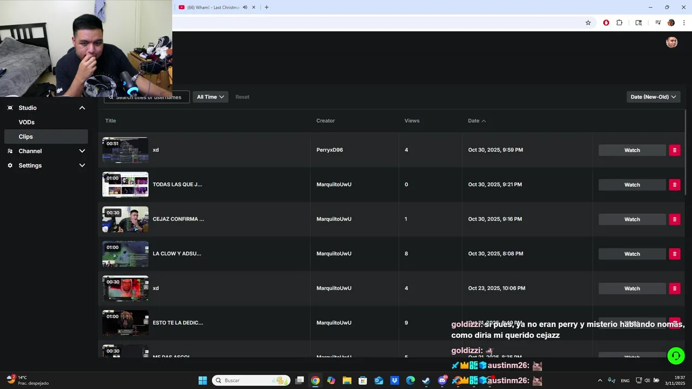Click the ESTO TE LA DEDIC... title
Image resolution: width=692 pixels, height=389 pixels.
point(178,323)
